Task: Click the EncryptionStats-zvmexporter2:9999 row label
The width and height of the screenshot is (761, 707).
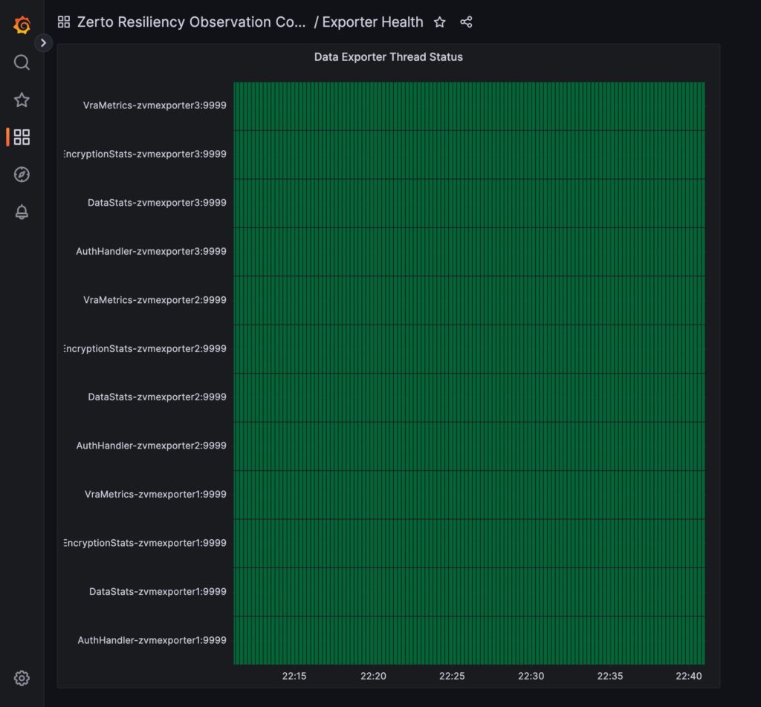Action: pos(145,348)
